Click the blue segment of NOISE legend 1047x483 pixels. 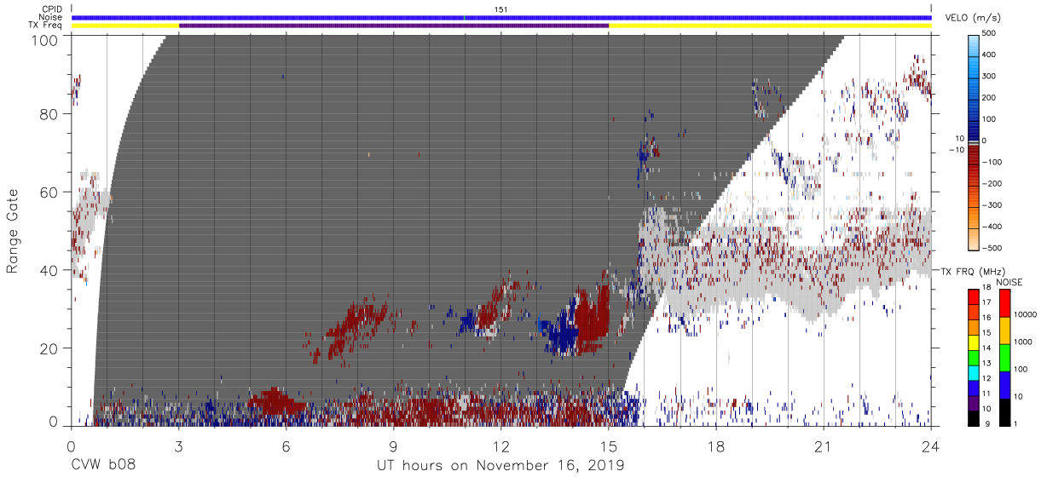(x=1004, y=385)
